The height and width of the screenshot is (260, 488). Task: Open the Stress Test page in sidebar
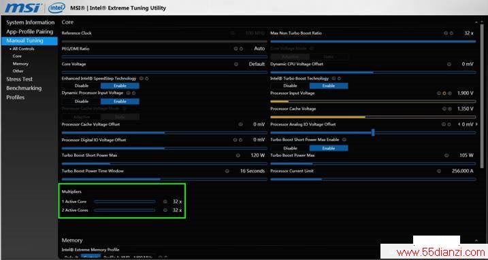click(19, 79)
